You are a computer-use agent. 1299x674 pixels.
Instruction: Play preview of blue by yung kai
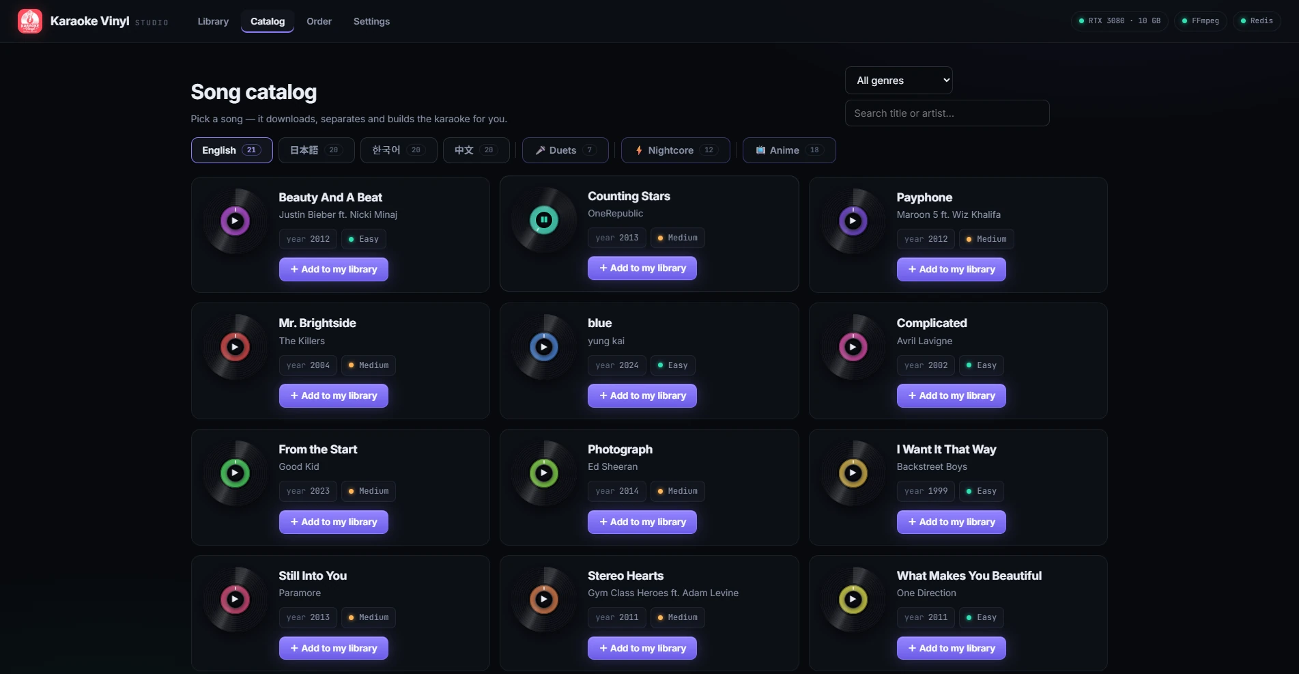point(544,347)
